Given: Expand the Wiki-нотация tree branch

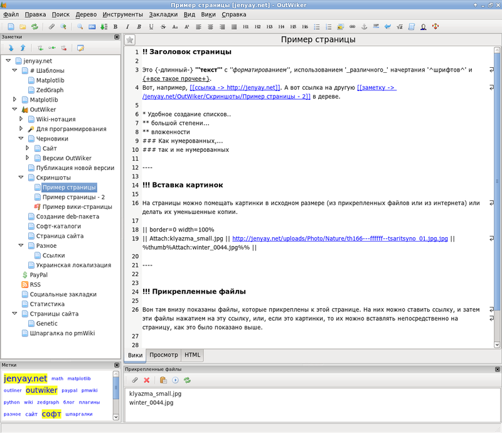Looking at the screenshot, I should tap(22, 119).
